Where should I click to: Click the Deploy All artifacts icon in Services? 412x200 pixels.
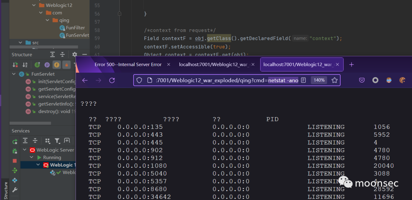(15, 180)
